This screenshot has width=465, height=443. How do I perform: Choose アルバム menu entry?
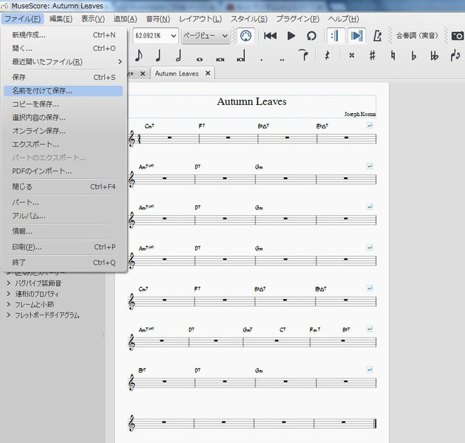[63, 216]
